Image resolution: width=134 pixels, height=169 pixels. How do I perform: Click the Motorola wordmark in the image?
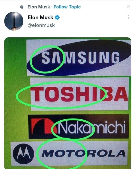click(83, 153)
